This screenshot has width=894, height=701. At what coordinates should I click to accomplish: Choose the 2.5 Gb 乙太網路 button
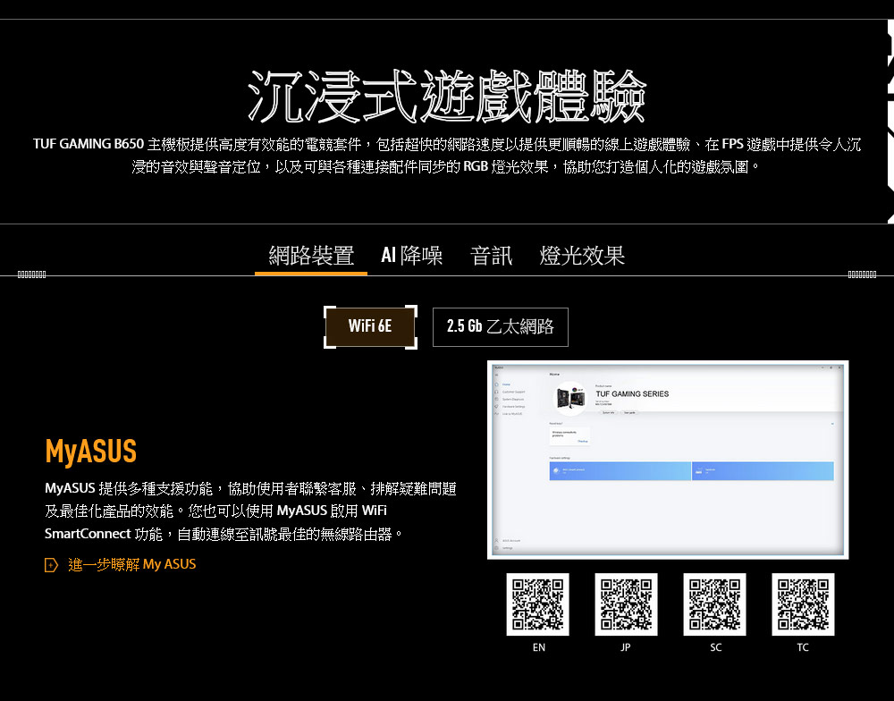501,327
